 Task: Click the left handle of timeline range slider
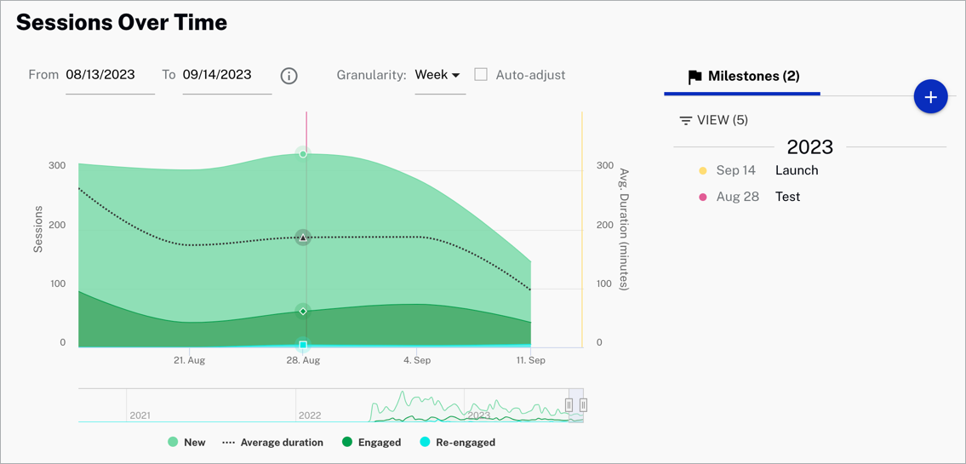(569, 405)
